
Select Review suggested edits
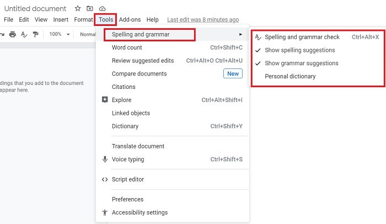tap(172, 61)
